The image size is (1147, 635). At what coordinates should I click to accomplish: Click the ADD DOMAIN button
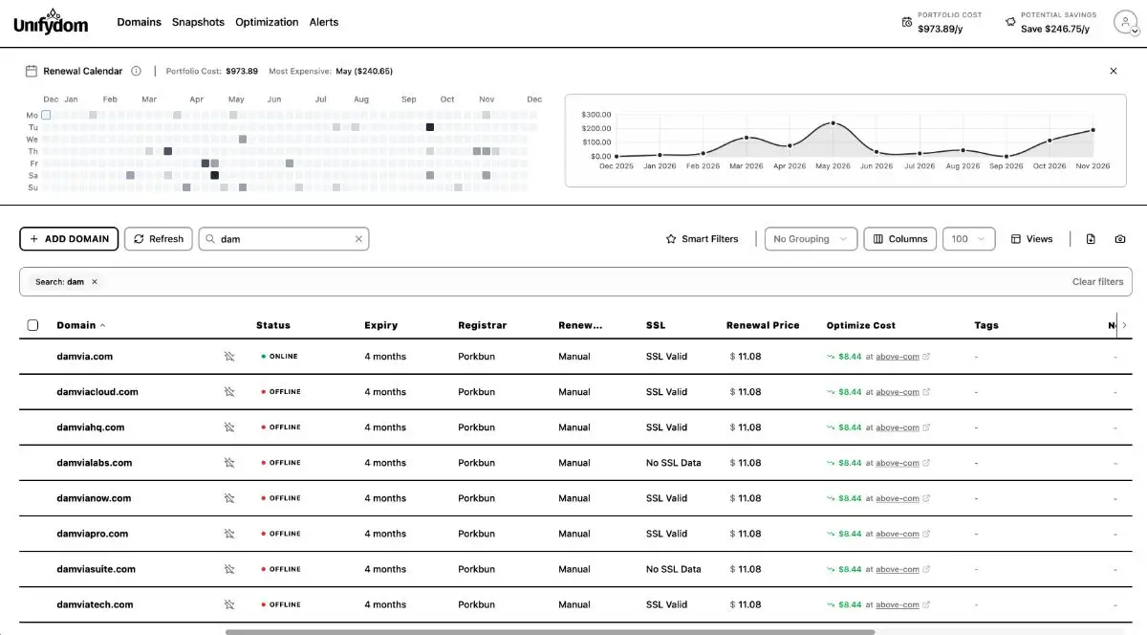coord(68,238)
